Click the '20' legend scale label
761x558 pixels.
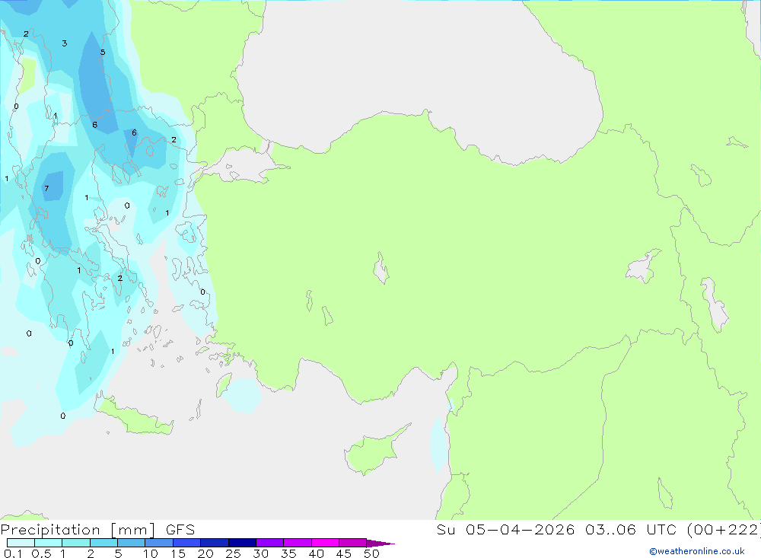pyautogui.click(x=205, y=553)
